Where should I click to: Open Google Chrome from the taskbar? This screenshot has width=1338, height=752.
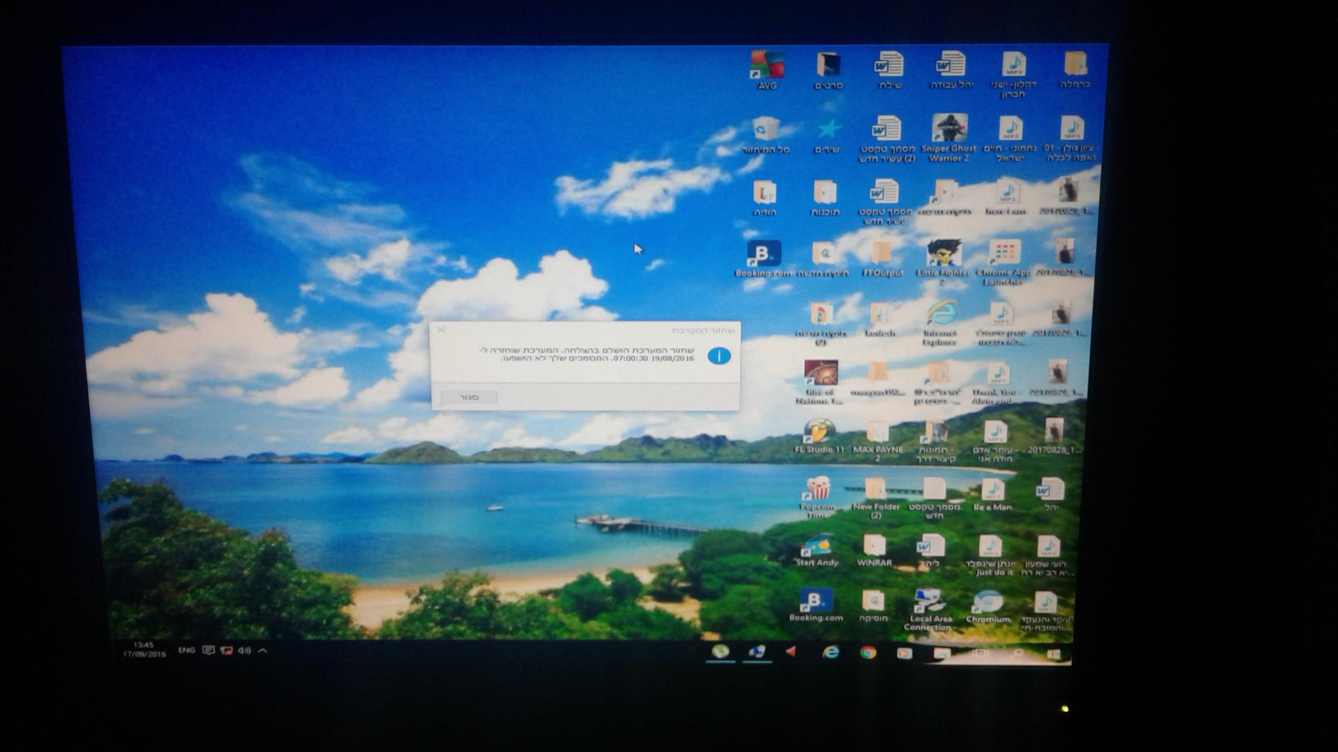868,652
